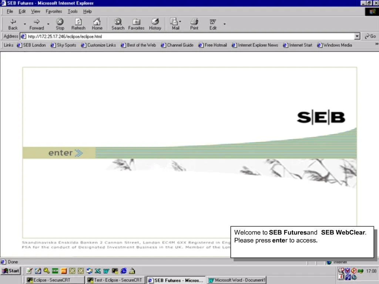Screen dimensions: 379x284
Task: Switch to the Microsoft Word Document1 taskbar item
Action: (x=237, y=280)
